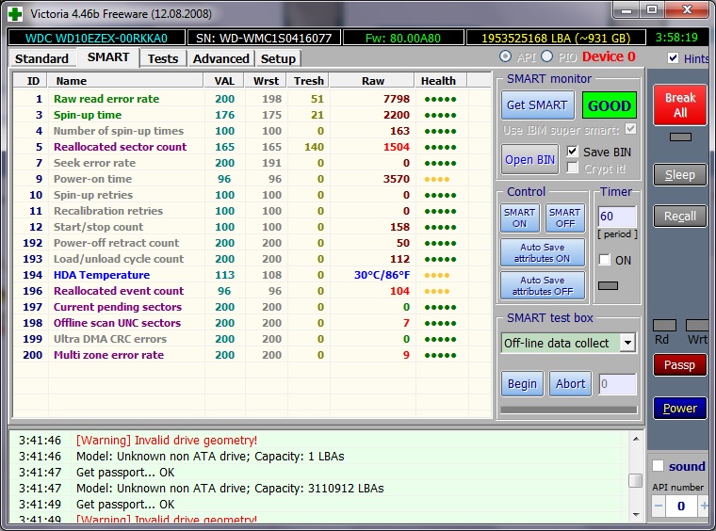Click the SMART test box number field
Viewport: 716px width, 531px height.
click(617, 383)
